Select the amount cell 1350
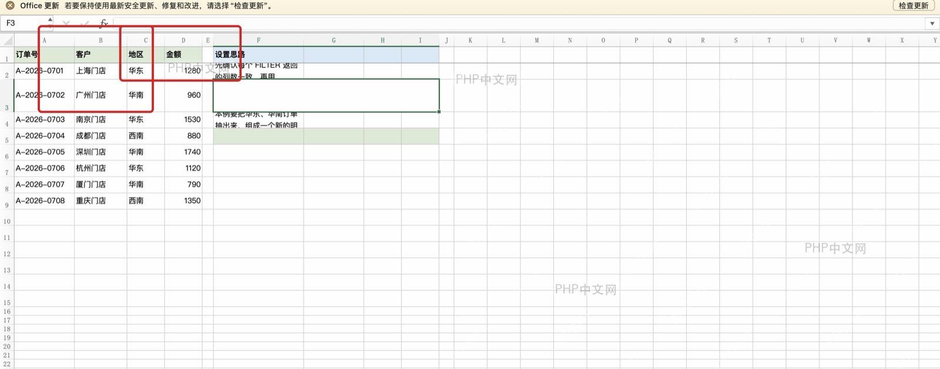This screenshot has height=369, width=940. click(183, 201)
